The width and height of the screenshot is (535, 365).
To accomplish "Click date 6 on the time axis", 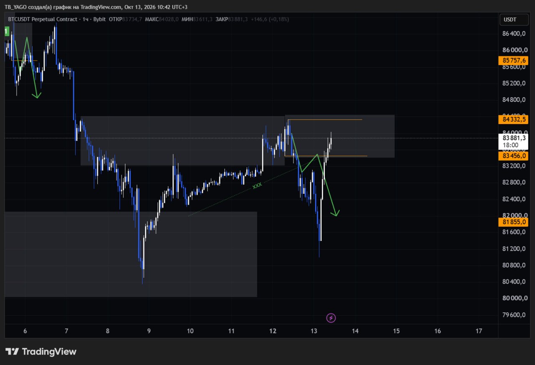I will point(25,331).
